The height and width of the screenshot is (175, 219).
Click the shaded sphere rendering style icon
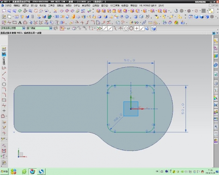pos(176,11)
